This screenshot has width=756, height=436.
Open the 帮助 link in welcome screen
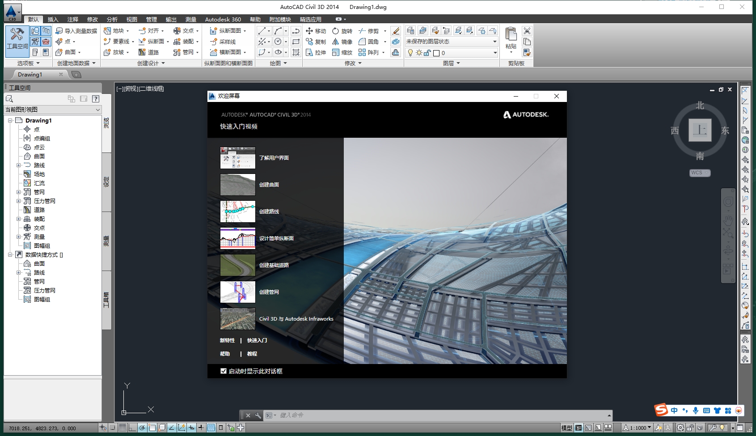click(x=225, y=354)
